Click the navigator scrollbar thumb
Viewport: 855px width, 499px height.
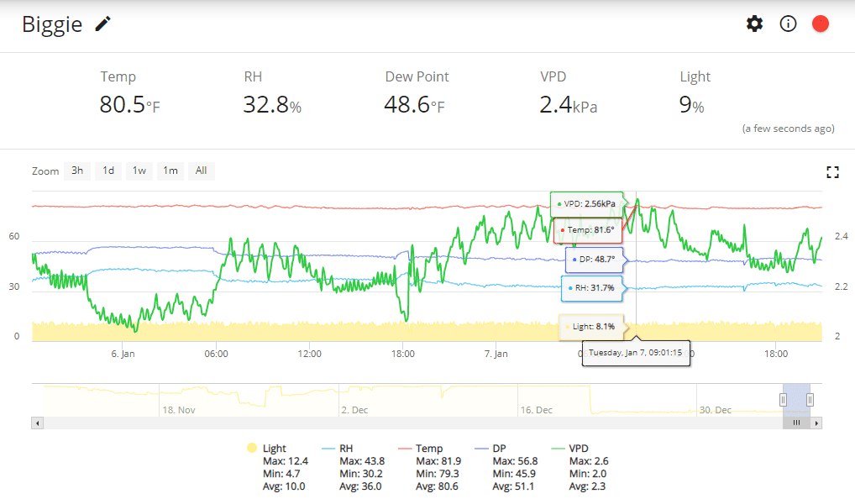point(797,423)
